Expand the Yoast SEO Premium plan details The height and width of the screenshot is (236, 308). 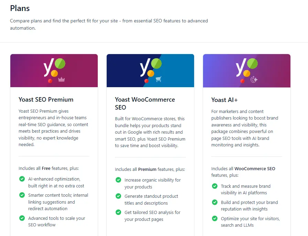pos(54,145)
